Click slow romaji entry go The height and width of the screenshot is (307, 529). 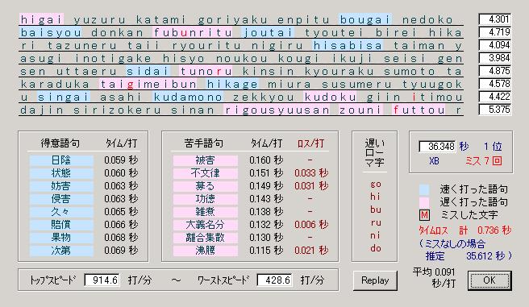(376, 185)
